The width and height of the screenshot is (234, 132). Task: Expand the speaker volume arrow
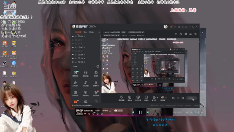point(166,98)
